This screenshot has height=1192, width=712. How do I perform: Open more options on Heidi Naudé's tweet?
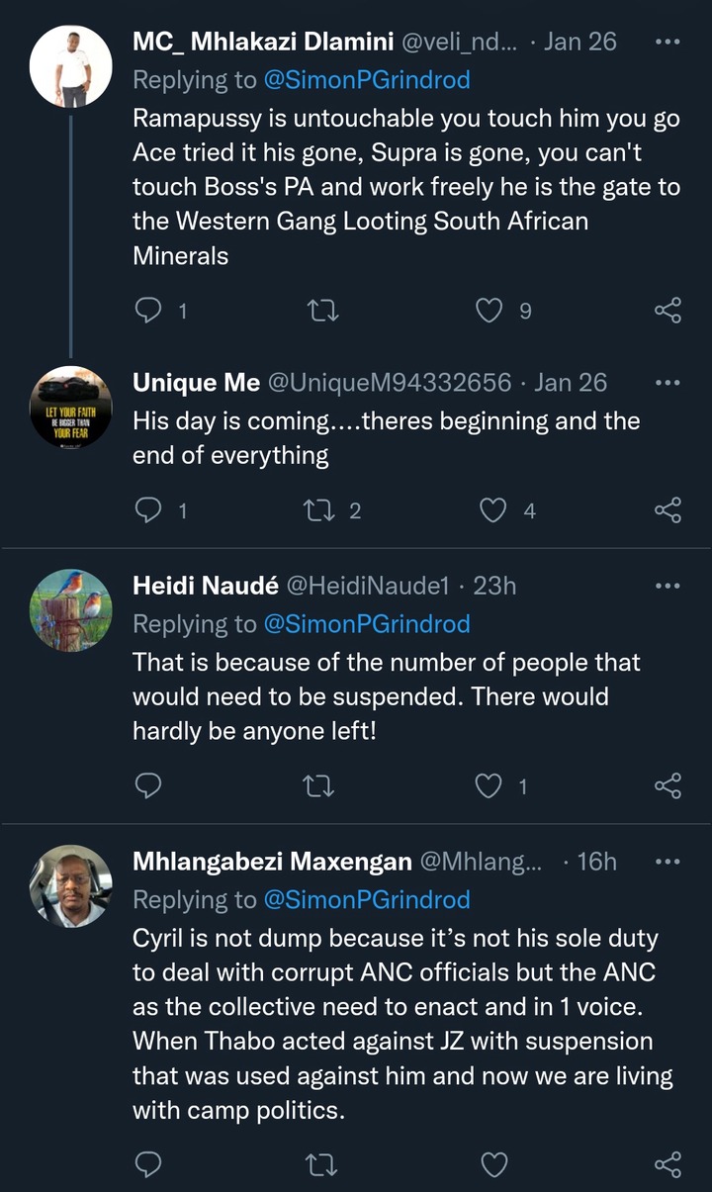coord(668,586)
